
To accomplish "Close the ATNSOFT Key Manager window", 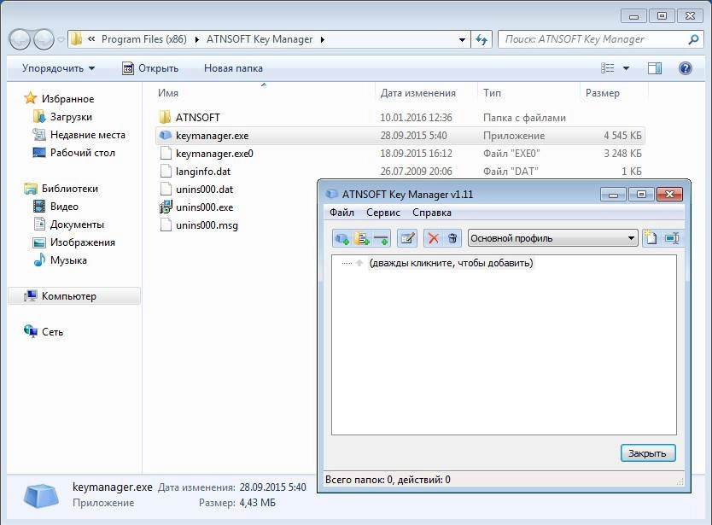I will pos(669,195).
